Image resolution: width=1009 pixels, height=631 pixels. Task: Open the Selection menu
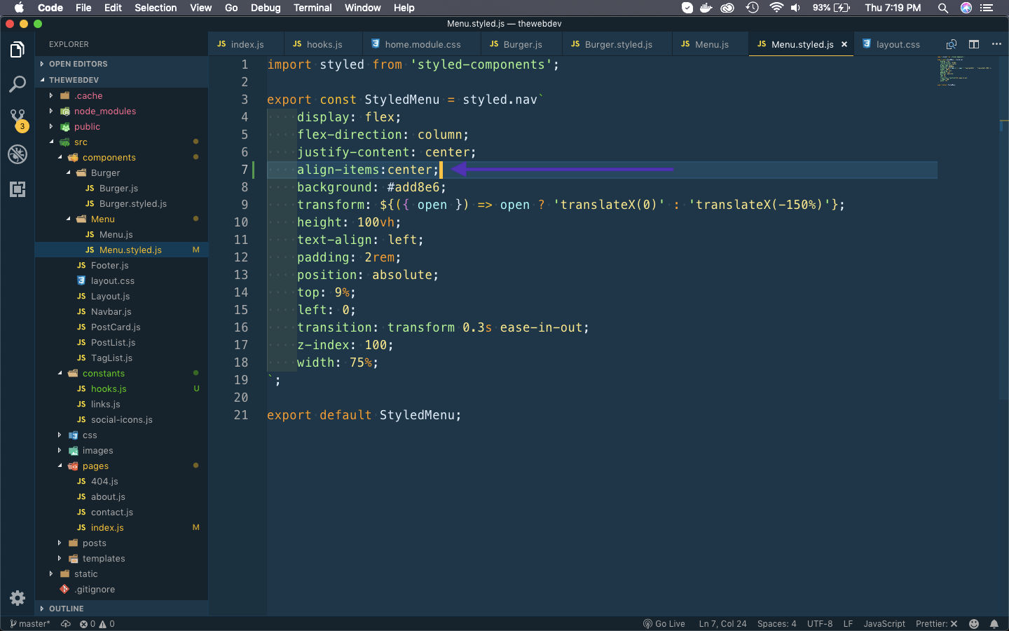[x=156, y=8]
